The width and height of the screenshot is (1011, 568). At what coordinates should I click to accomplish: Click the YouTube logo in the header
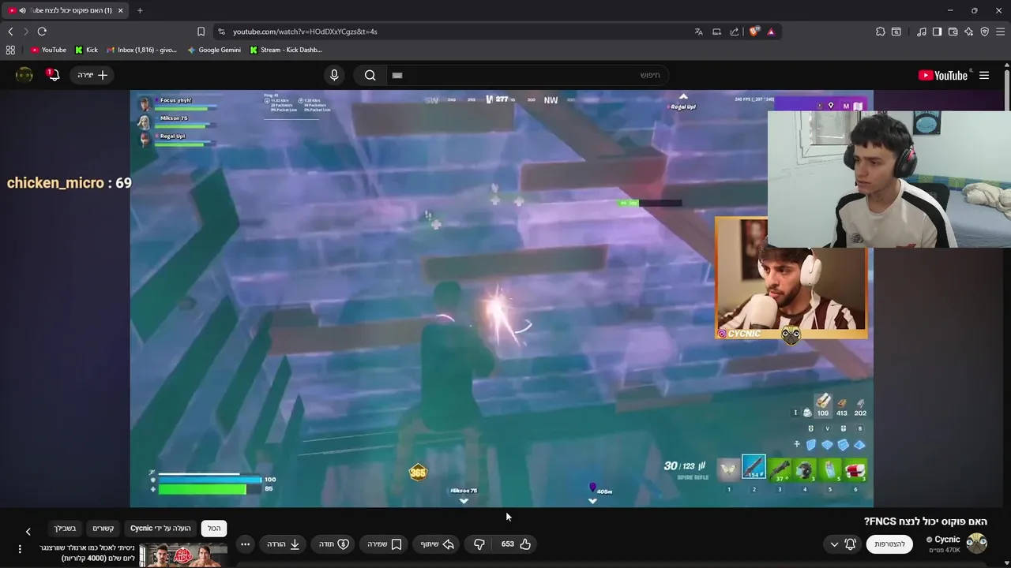[x=942, y=75]
